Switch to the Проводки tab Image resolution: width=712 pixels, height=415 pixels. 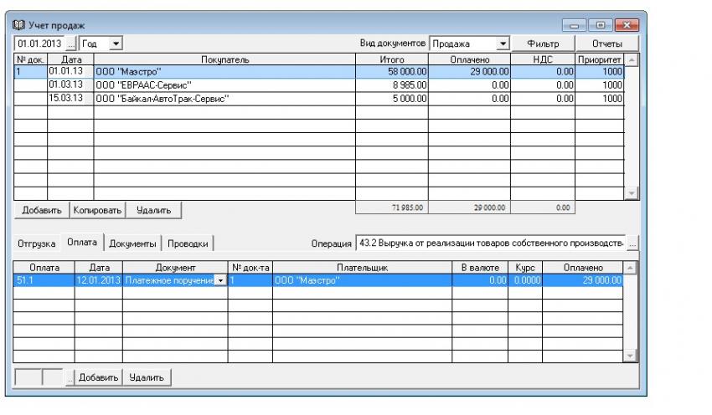(188, 243)
